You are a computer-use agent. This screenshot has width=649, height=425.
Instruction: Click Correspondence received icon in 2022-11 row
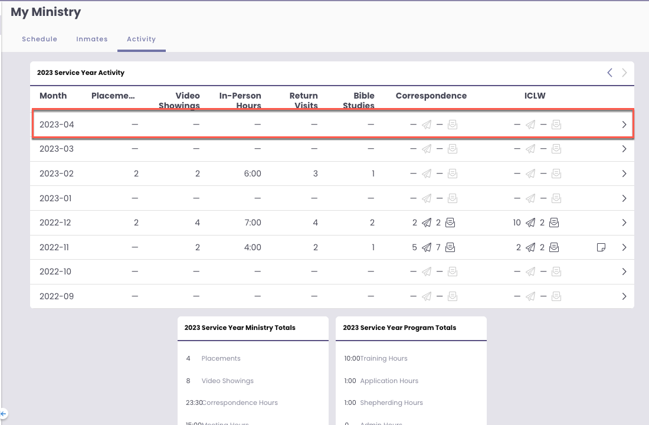(x=450, y=247)
